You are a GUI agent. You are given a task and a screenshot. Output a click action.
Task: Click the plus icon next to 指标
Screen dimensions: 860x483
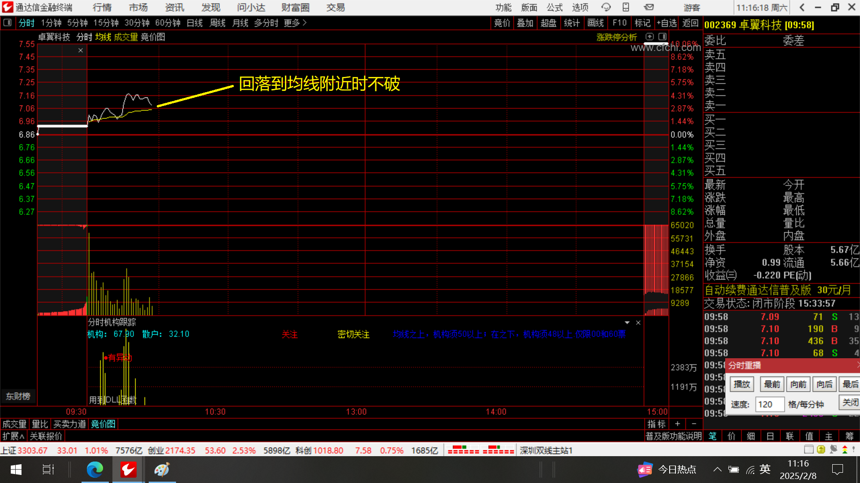click(678, 424)
